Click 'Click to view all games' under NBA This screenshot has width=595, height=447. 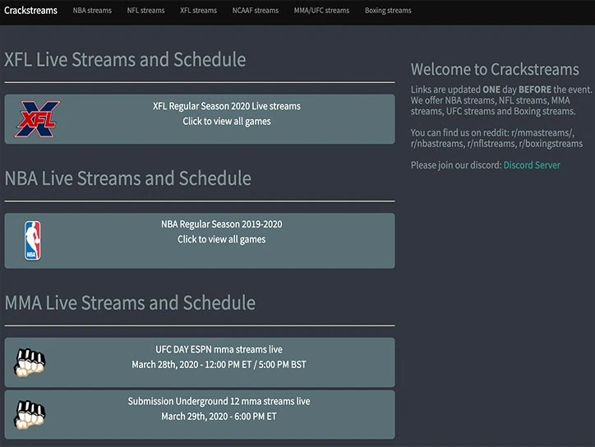pos(222,240)
